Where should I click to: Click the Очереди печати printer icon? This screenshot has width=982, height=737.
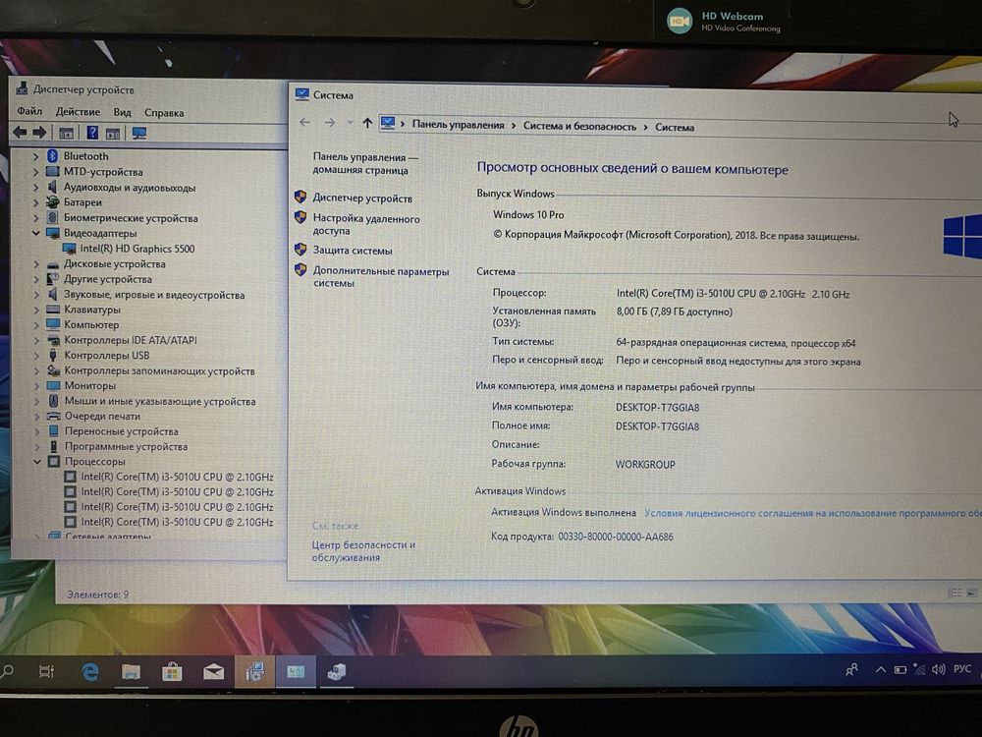click(54, 416)
